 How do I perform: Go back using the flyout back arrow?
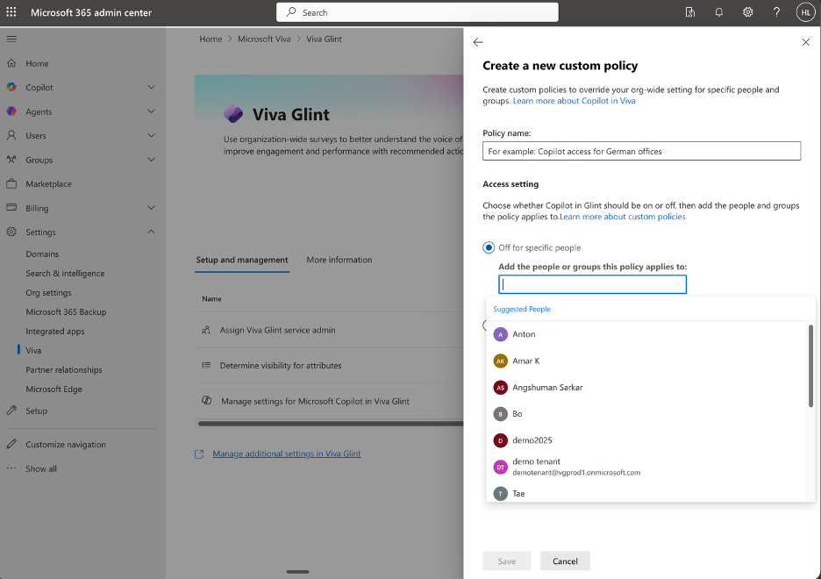(478, 42)
